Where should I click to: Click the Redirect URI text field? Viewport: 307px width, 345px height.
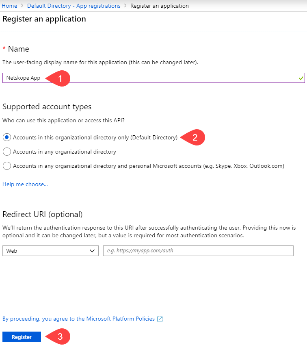[197, 251]
